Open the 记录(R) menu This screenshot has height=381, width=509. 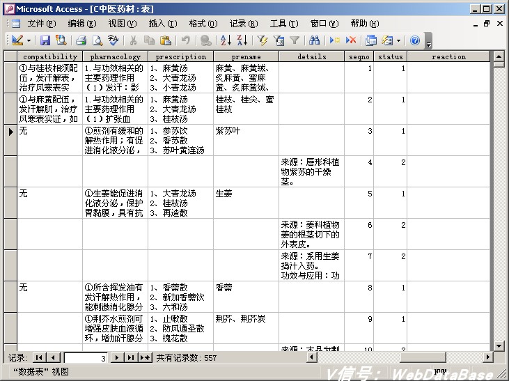244,24
